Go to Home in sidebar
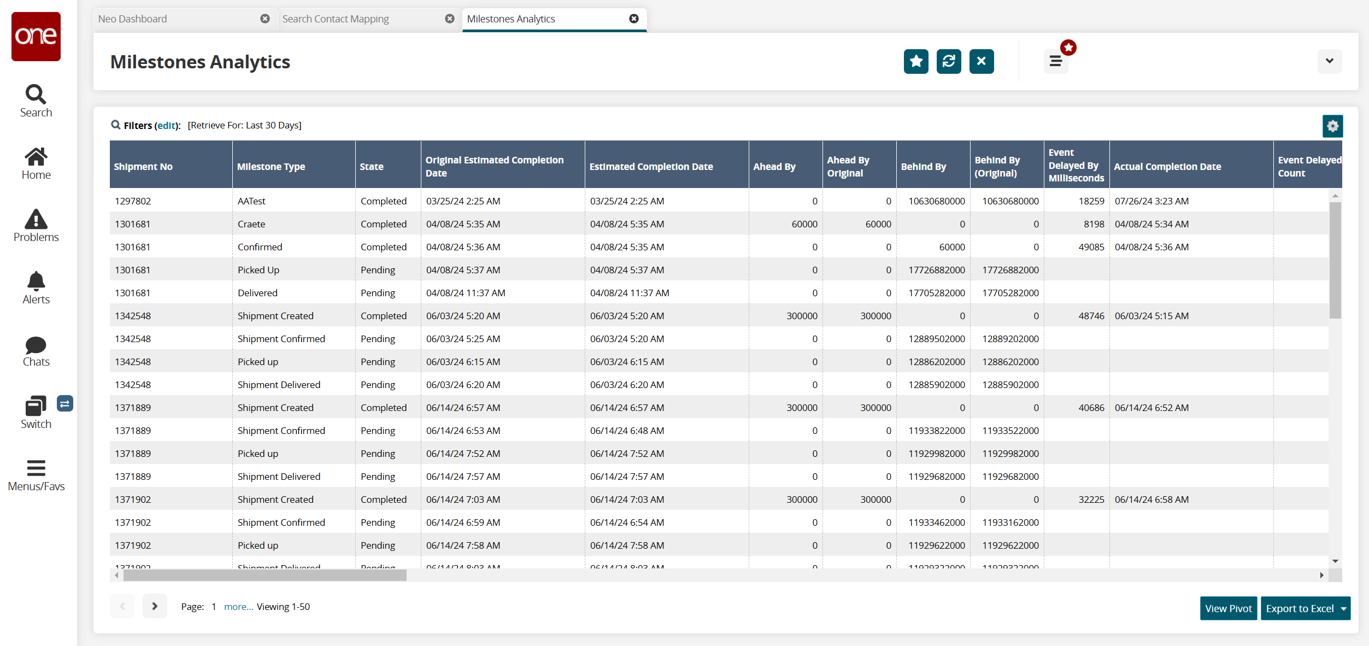Viewport: 1369px width, 646px height. pos(36,163)
